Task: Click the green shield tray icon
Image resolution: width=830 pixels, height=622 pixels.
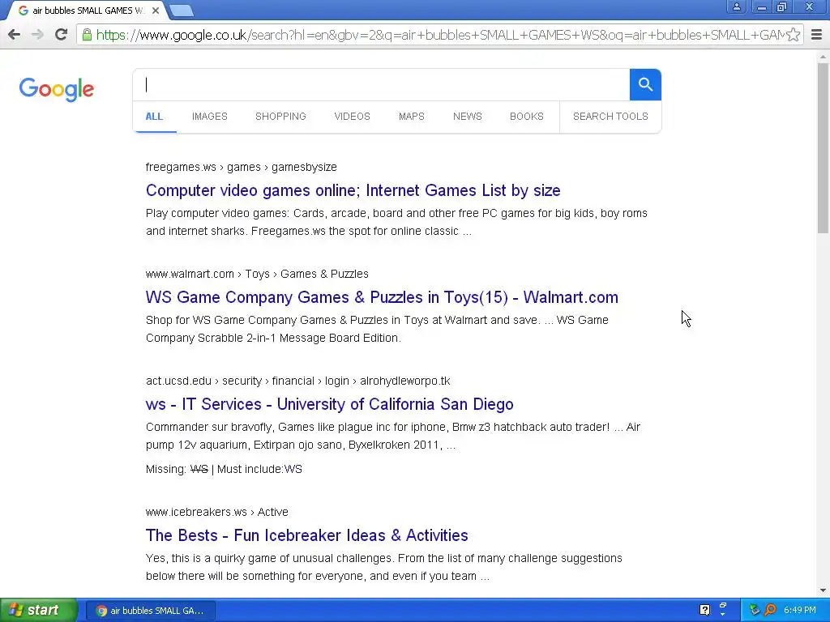Action: click(x=755, y=610)
